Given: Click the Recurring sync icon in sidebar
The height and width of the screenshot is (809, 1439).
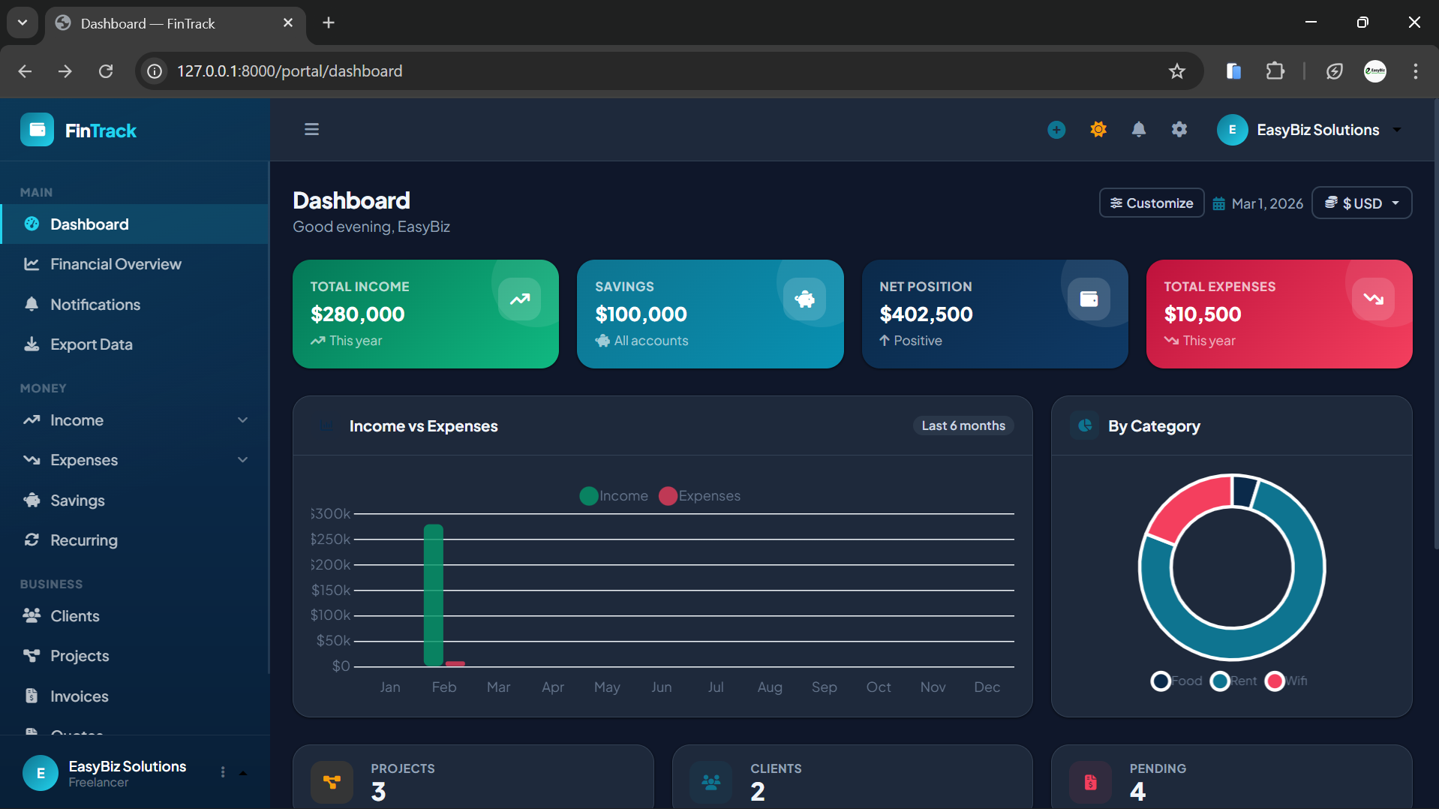Looking at the screenshot, I should tap(31, 540).
